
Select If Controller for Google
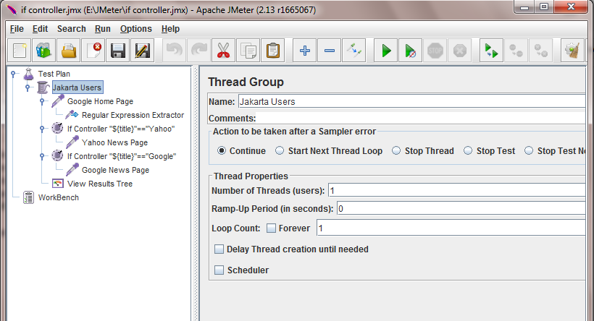pos(122,156)
